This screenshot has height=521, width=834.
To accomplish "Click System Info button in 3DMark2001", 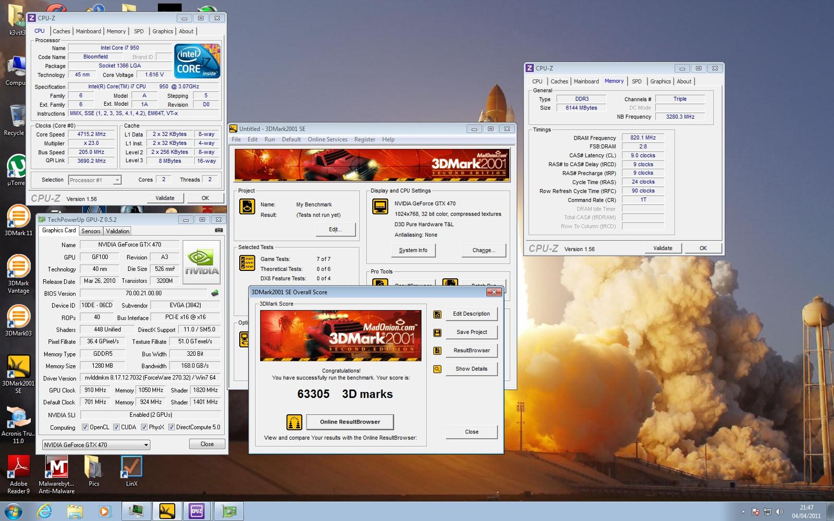I will (413, 251).
